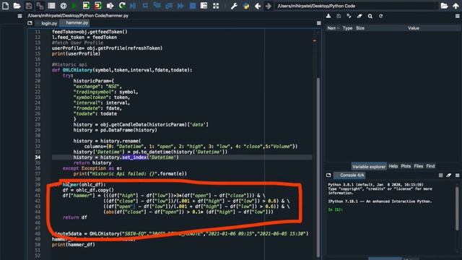Click the print(hammer_df) line
Viewport: 462px width, 260px height.
pyautogui.click(x=74, y=245)
